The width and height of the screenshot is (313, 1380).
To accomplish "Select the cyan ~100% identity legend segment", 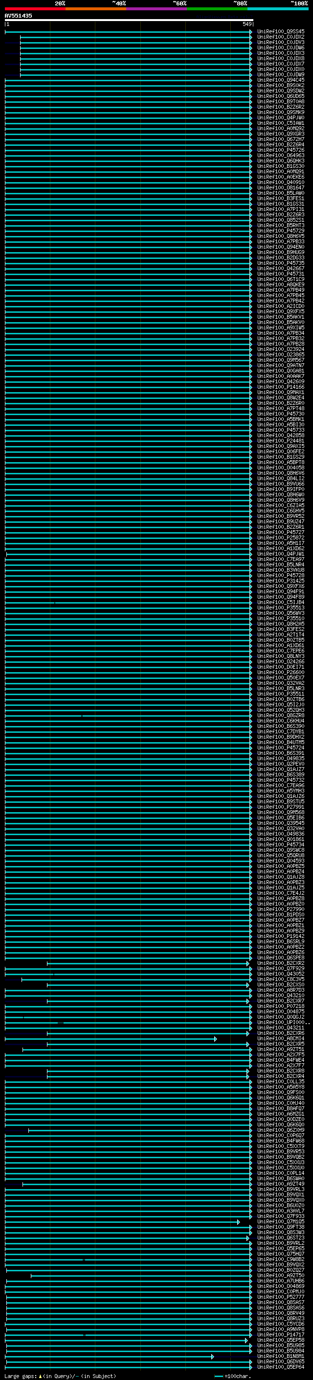I will click(278, 9).
